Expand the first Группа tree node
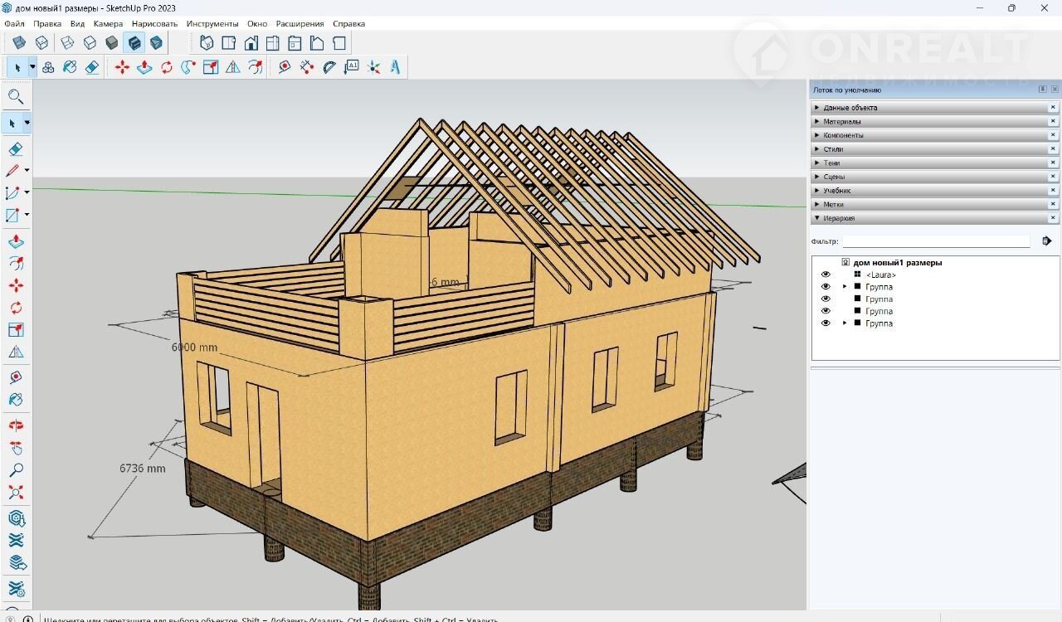1062x622 pixels. [x=845, y=287]
